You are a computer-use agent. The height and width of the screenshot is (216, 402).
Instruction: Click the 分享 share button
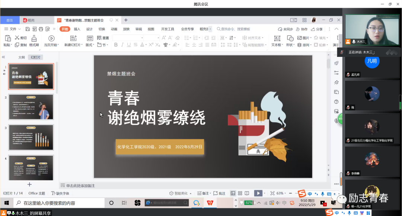click(x=317, y=29)
